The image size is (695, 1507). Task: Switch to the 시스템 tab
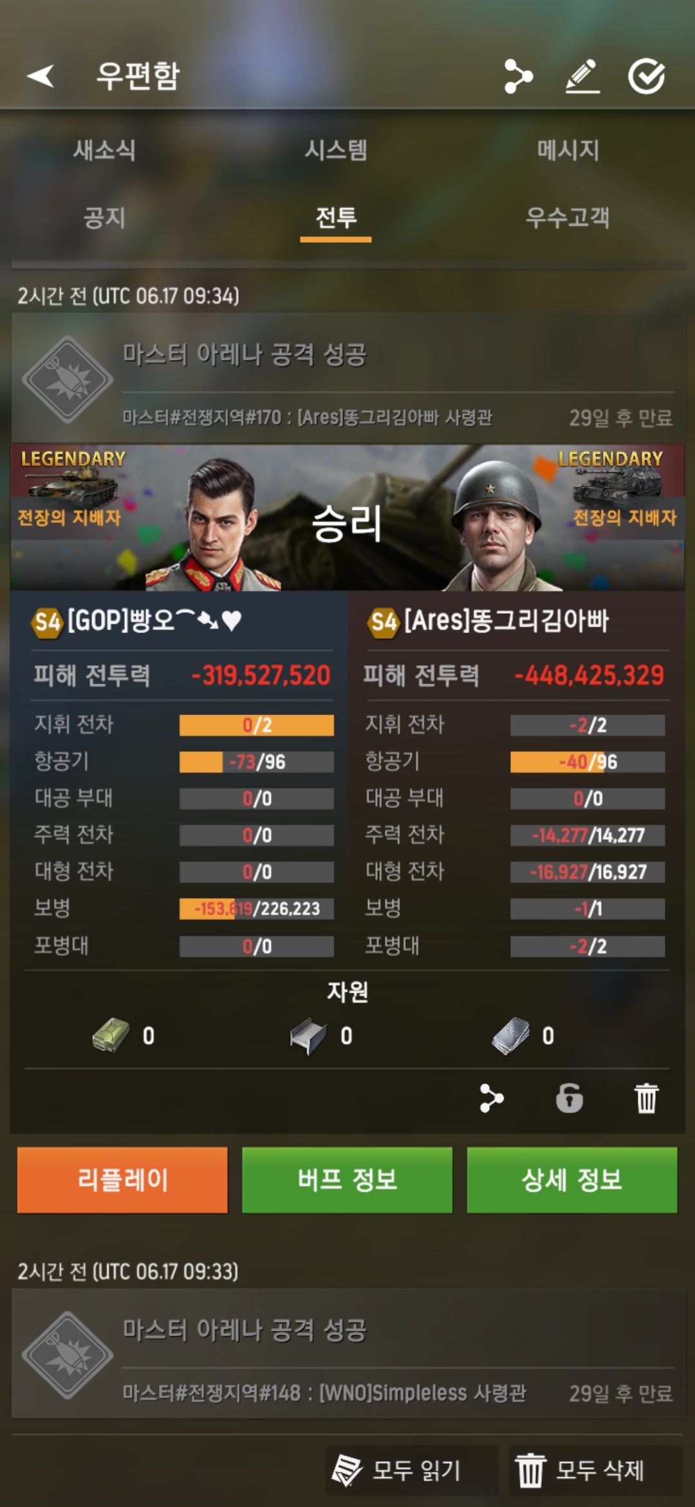336,150
